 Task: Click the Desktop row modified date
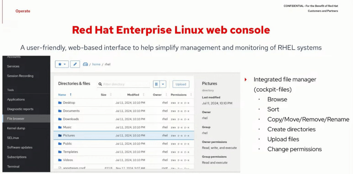point(130,103)
